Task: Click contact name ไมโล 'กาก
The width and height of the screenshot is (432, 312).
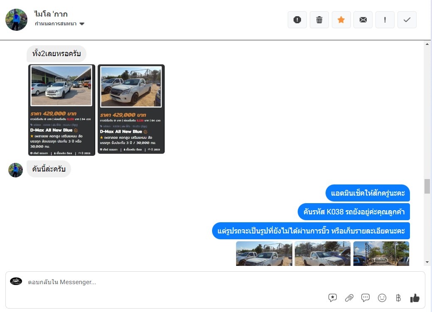Action: tap(51, 14)
